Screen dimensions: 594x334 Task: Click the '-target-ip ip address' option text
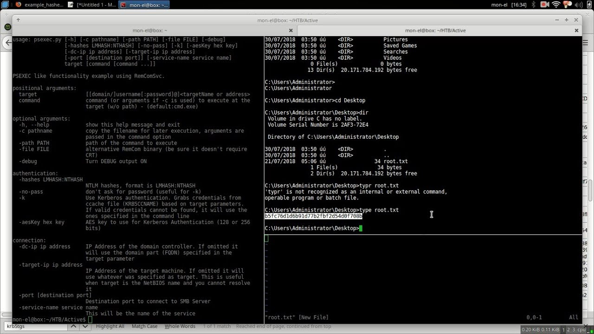coord(51,265)
